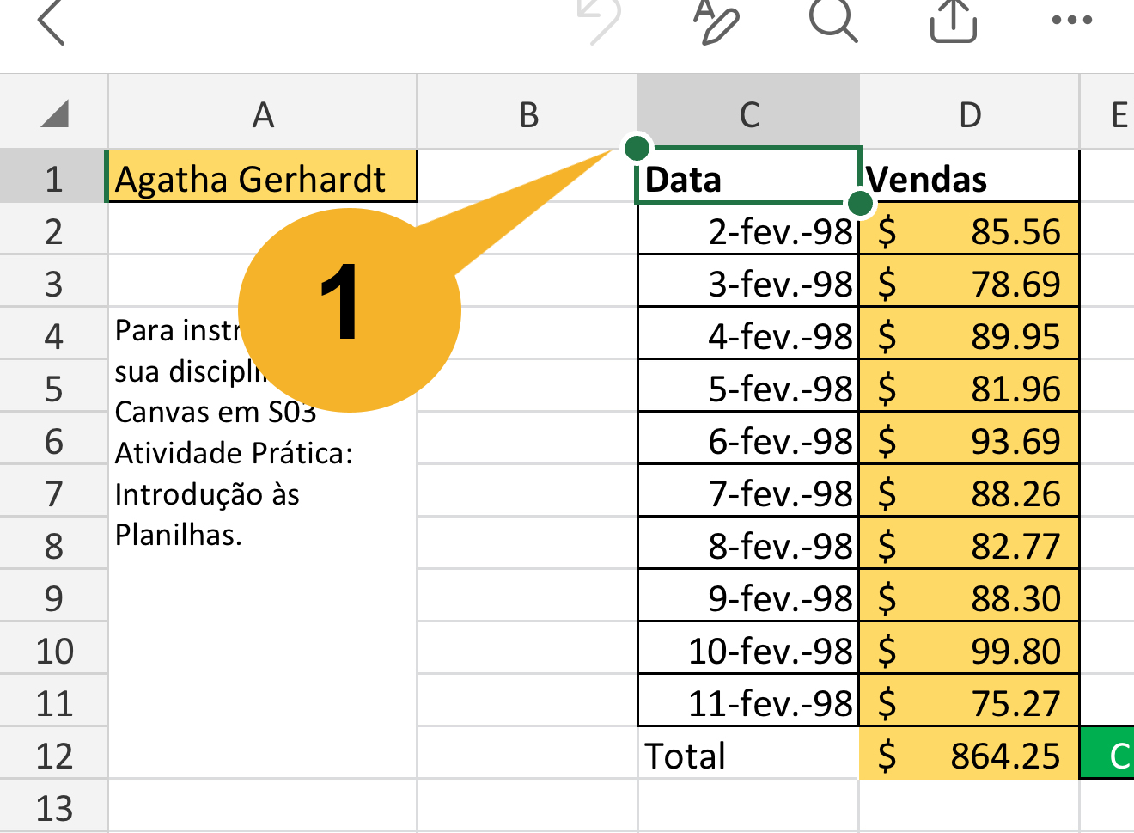The height and width of the screenshot is (833, 1134).
Task: Select the 9-fev.-98 date cell
Action: pyautogui.click(x=748, y=597)
